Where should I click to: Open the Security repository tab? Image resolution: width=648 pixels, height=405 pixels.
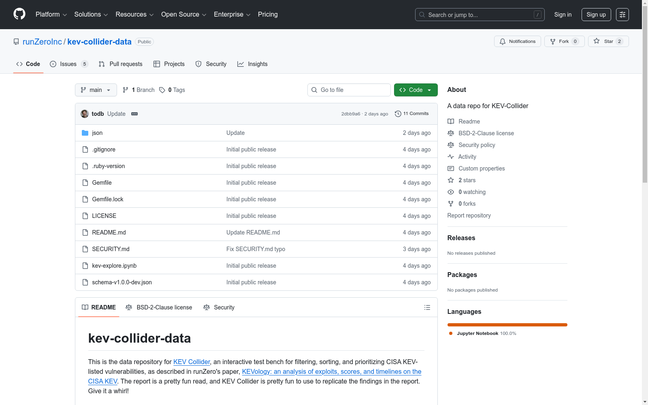point(211,64)
